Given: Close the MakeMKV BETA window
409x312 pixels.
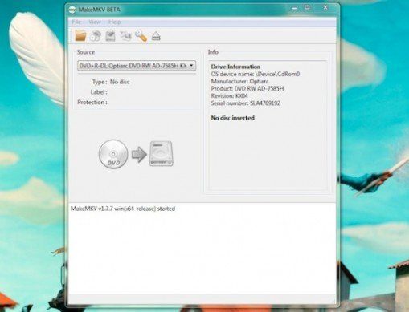Looking at the screenshot, I should [325, 8].
